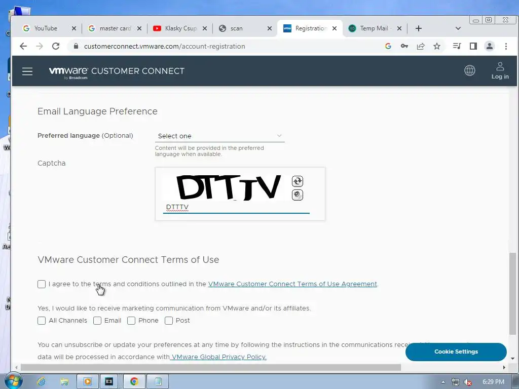Click the taskbar clock showing 6:29 PM

click(x=493, y=382)
